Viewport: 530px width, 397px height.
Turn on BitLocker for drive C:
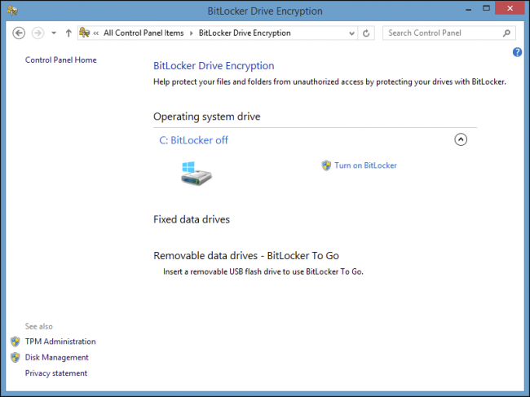(365, 165)
